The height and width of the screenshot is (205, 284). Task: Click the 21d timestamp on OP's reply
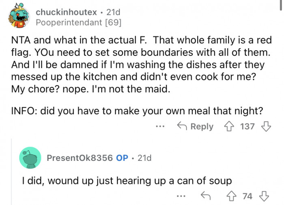144,158
